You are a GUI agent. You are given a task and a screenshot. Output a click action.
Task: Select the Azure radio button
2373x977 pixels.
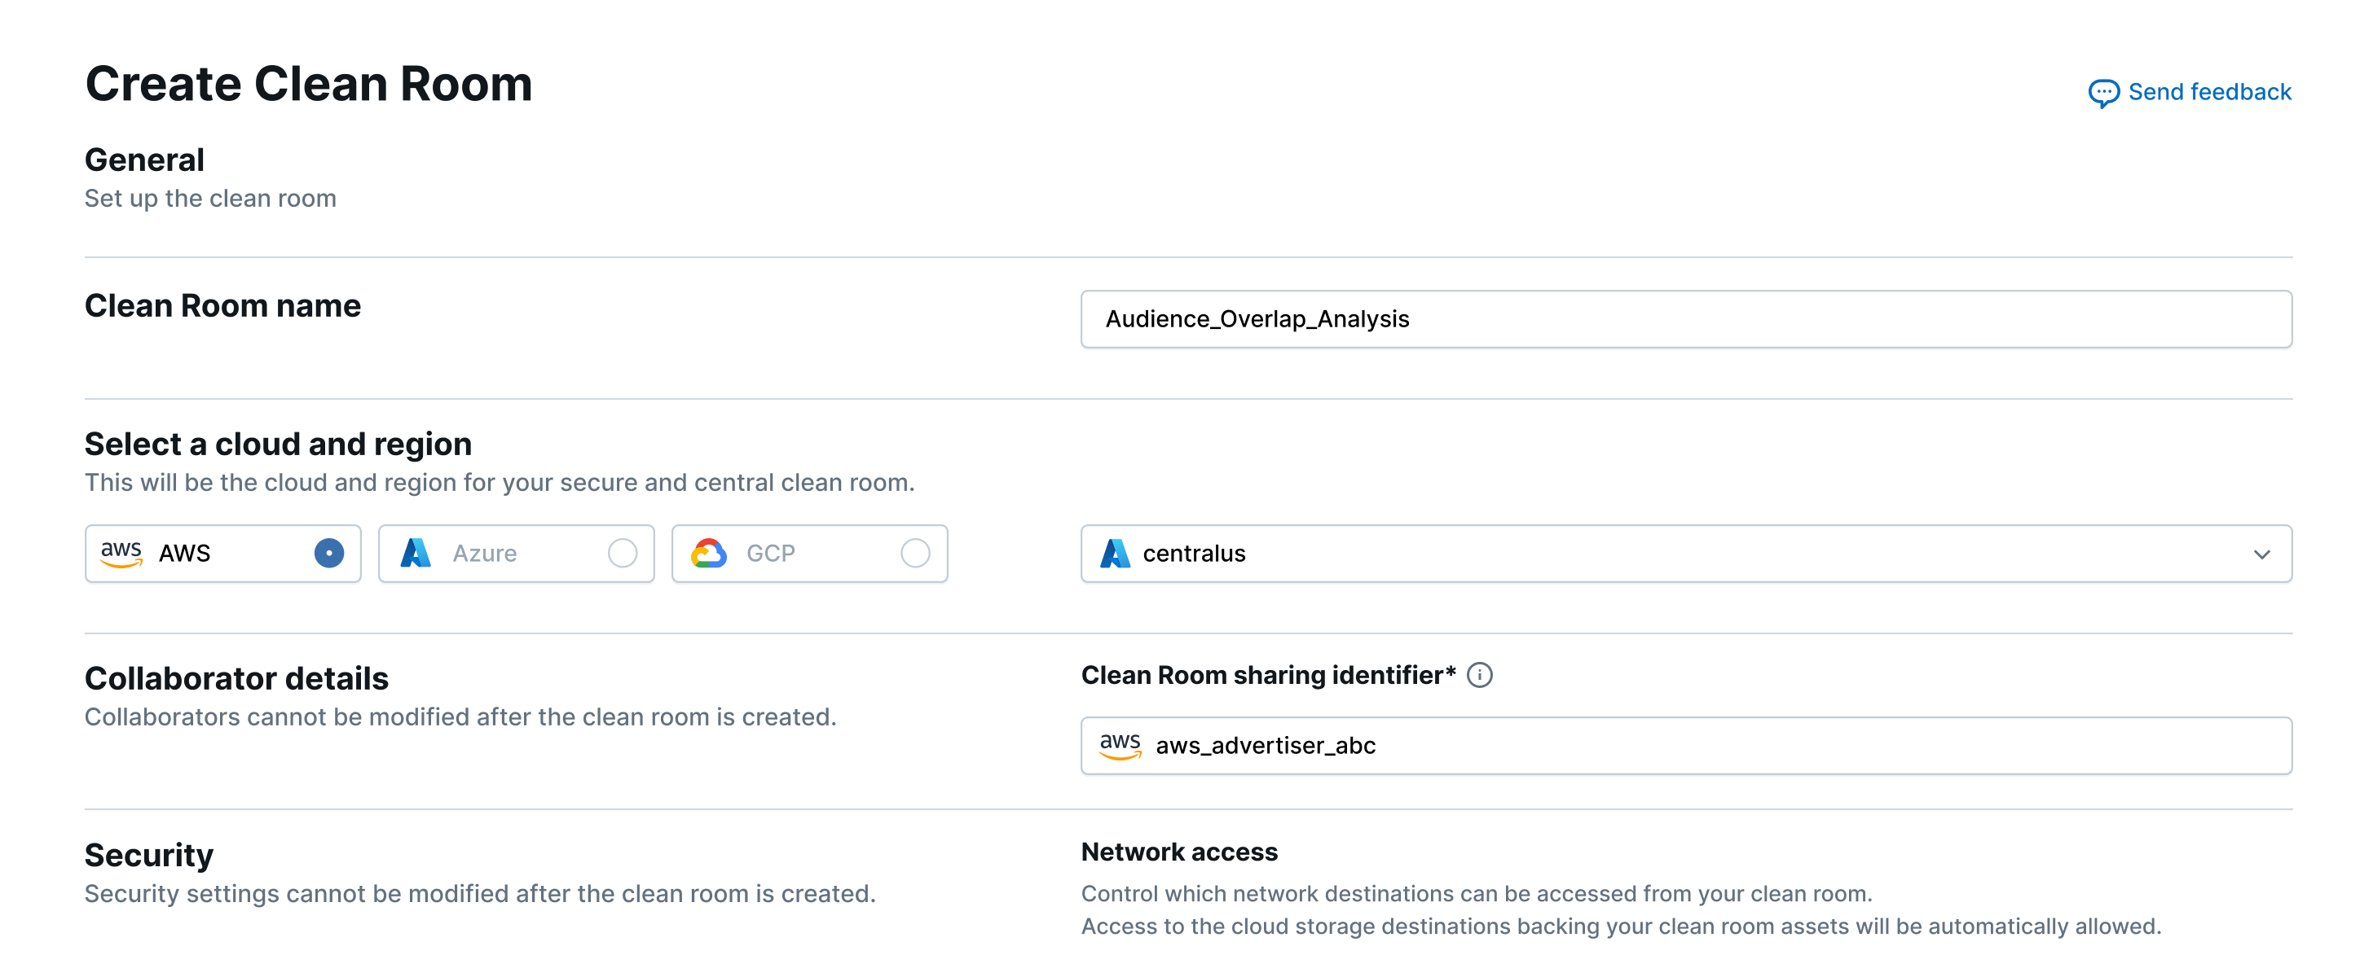[623, 554]
